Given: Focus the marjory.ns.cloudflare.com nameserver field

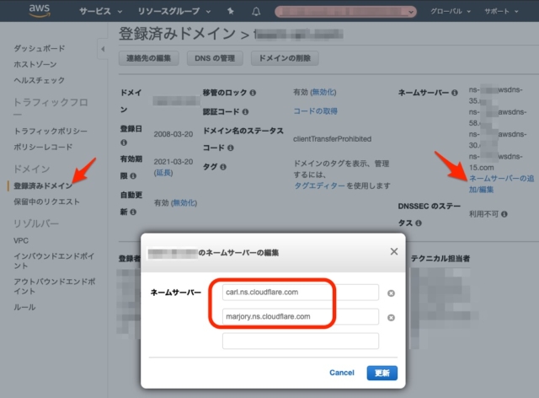Looking at the screenshot, I should (301, 317).
